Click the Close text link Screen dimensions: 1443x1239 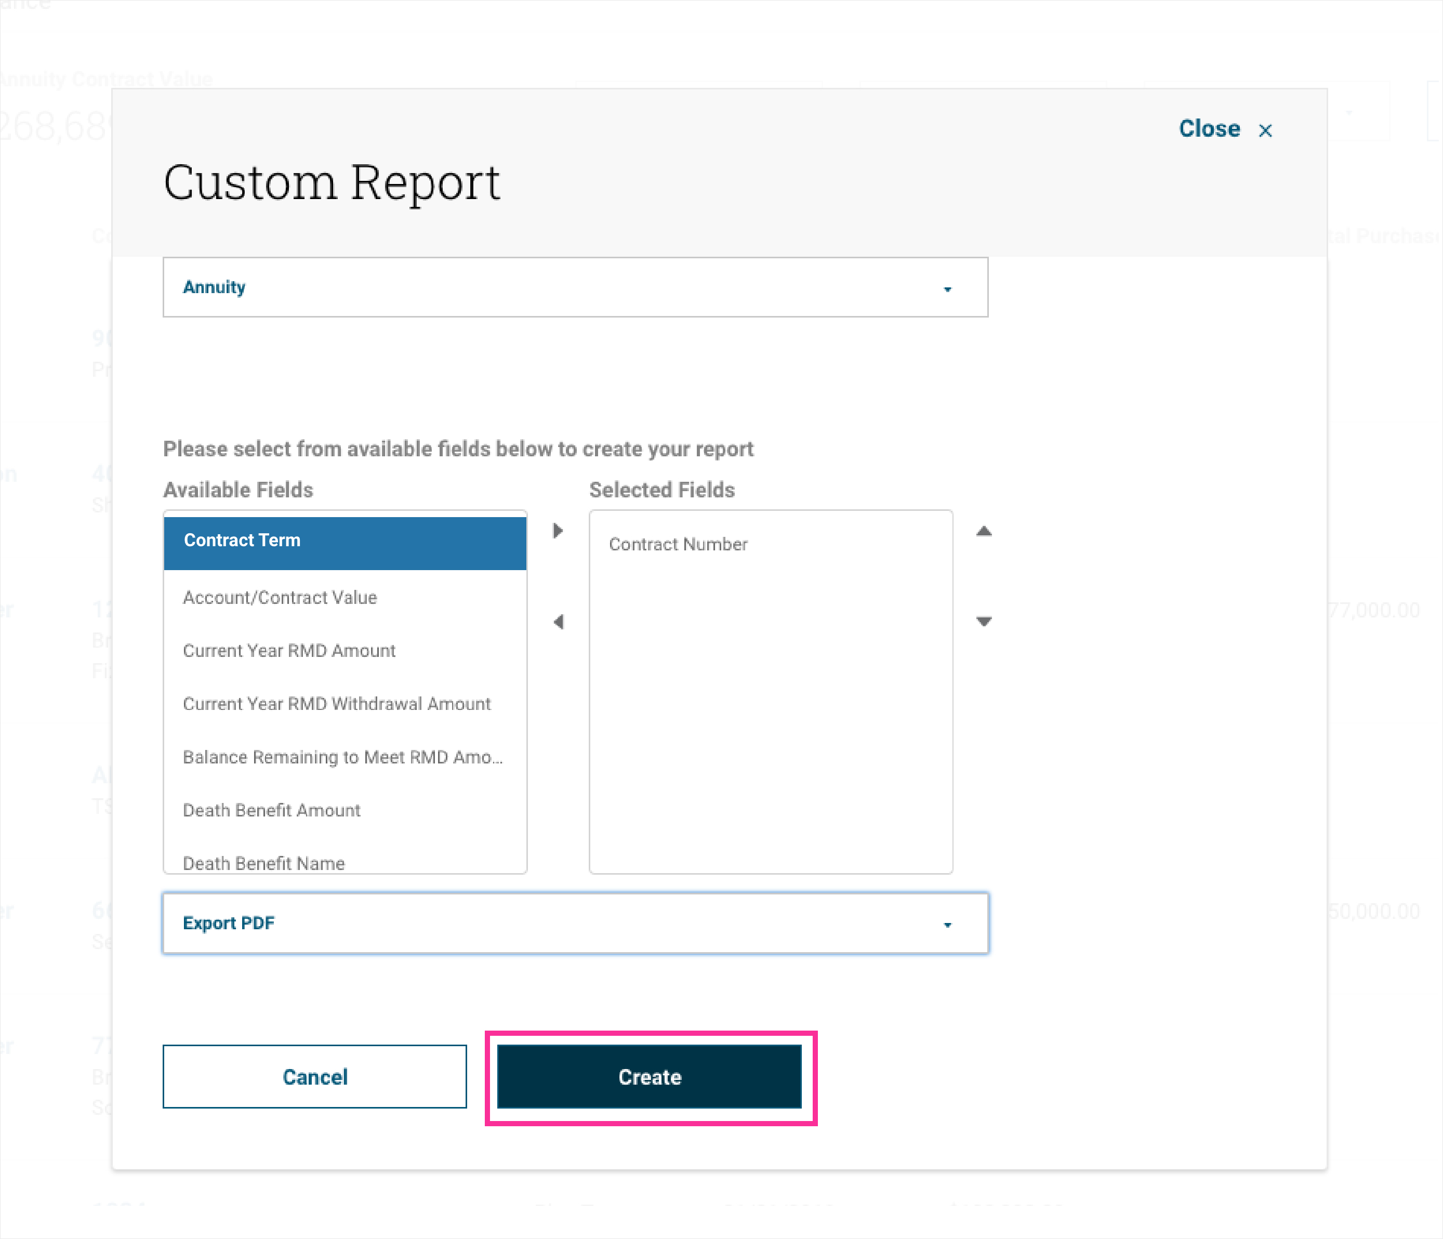(x=1209, y=129)
